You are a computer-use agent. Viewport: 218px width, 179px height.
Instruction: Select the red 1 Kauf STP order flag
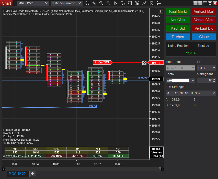click(102, 63)
